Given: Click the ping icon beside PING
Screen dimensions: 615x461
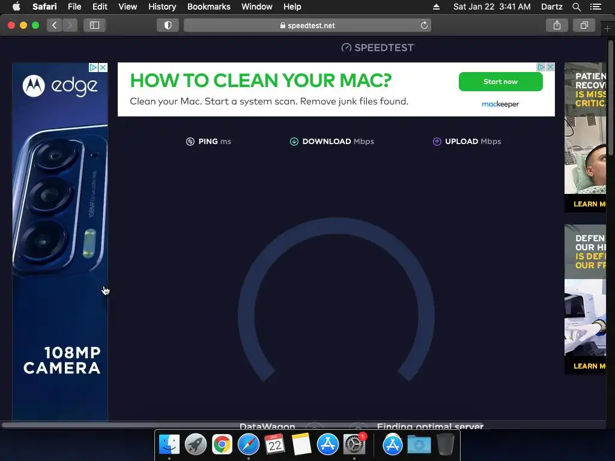Looking at the screenshot, I should (190, 142).
